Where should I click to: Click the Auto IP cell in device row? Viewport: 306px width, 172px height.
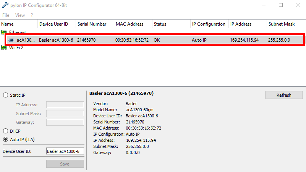click(199, 40)
